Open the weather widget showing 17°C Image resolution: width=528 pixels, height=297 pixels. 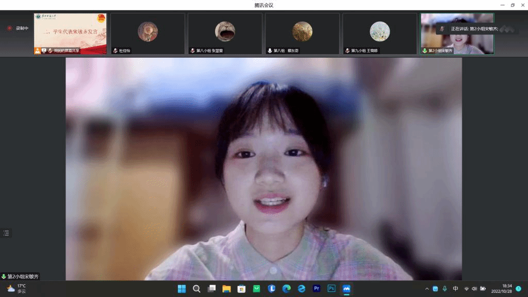16,289
